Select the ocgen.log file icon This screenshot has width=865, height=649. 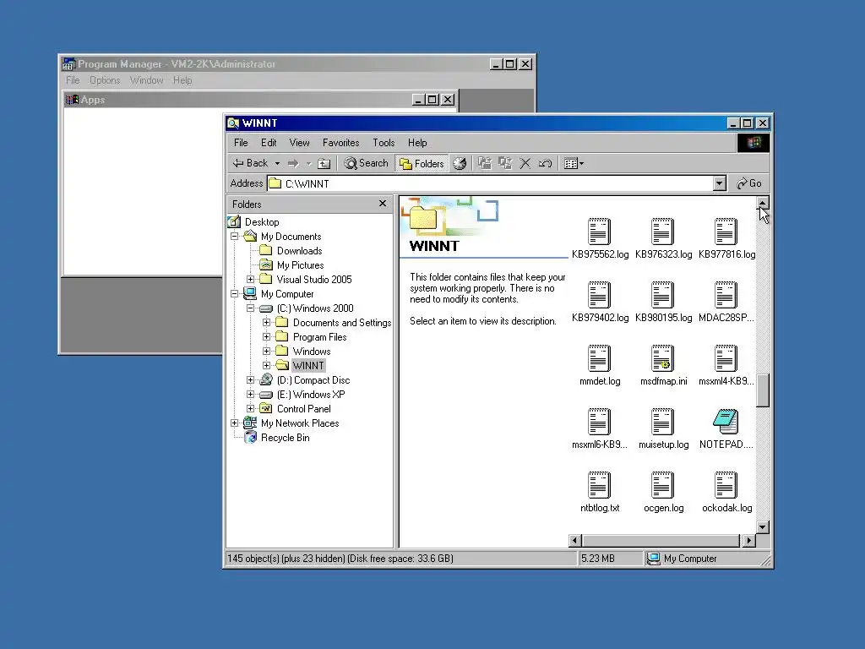pyautogui.click(x=662, y=485)
